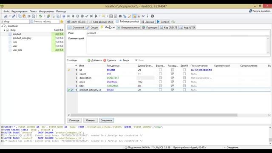Image resolution: width=272 pixels, height=153 pixels.
Task: Click the print icon in toolbar
Action: click(34, 16)
